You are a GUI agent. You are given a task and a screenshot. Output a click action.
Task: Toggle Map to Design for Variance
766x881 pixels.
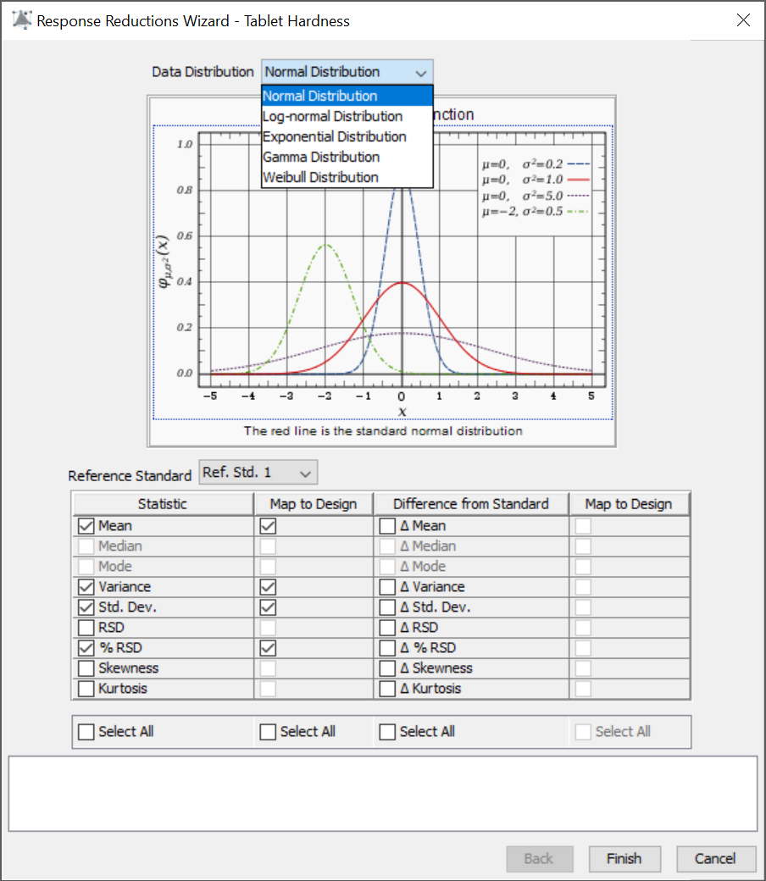pyautogui.click(x=268, y=587)
